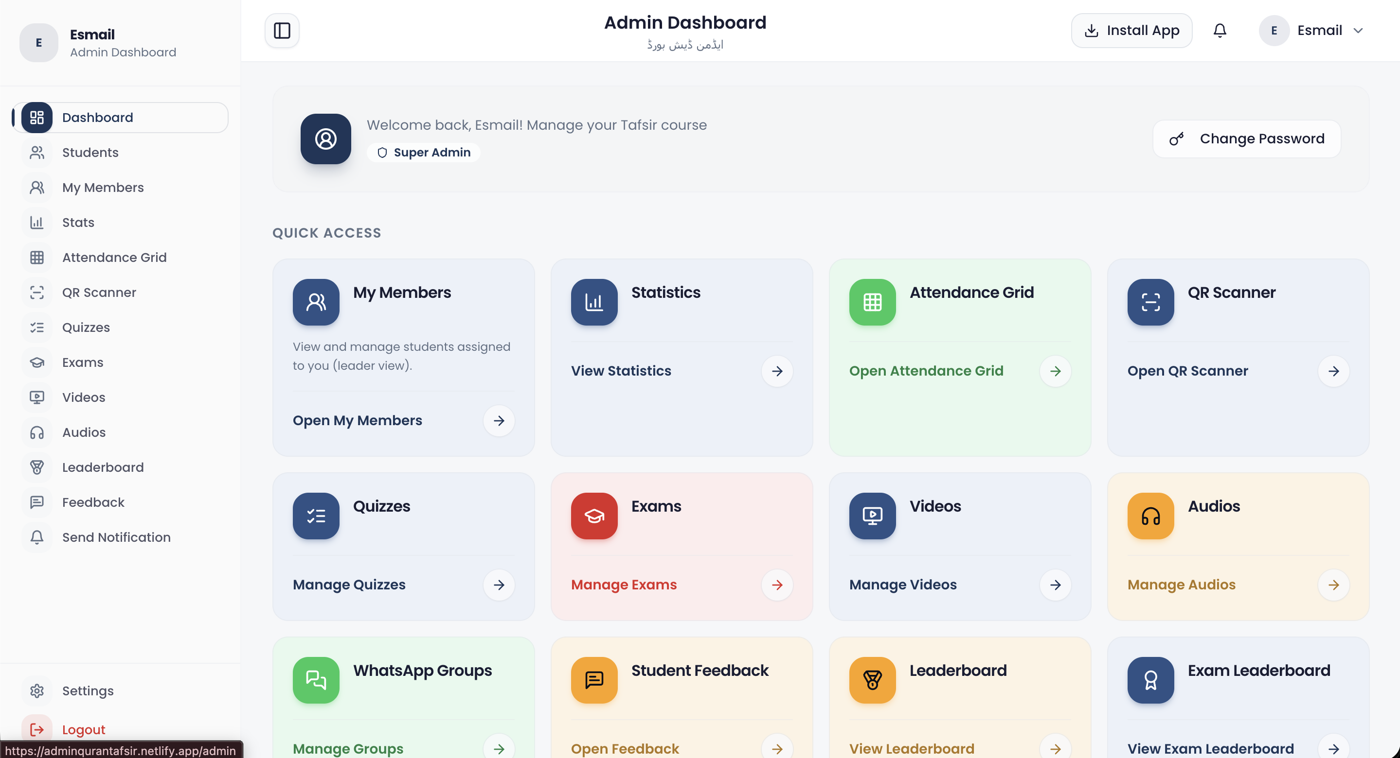Open the notifications bell in header

pyautogui.click(x=1220, y=31)
